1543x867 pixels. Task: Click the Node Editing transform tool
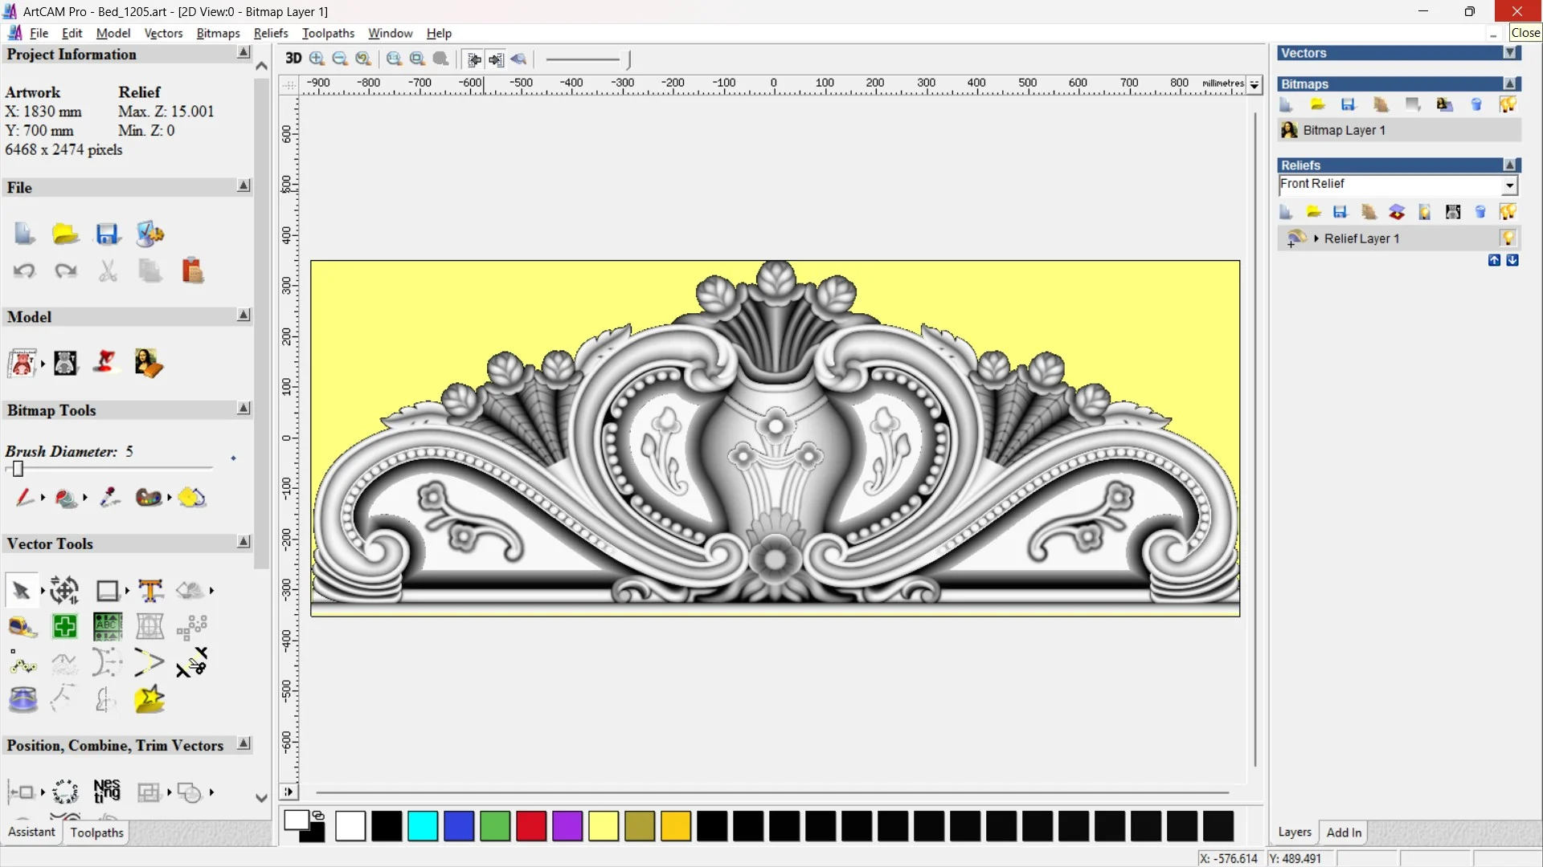(x=64, y=591)
